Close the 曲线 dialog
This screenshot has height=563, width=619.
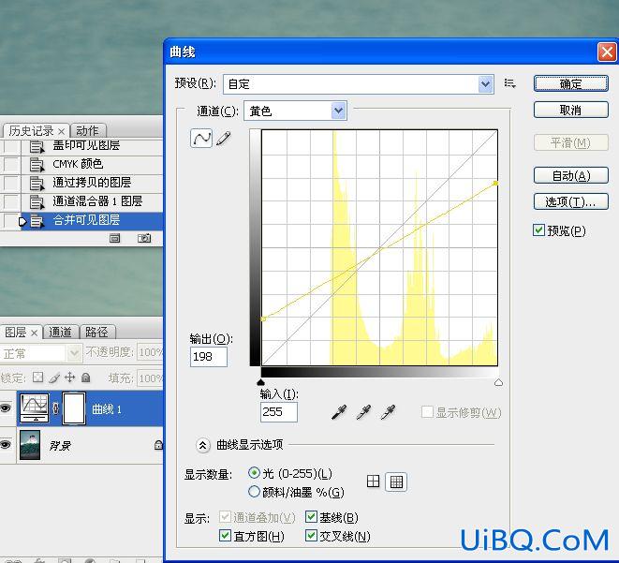(x=607, y=52)
